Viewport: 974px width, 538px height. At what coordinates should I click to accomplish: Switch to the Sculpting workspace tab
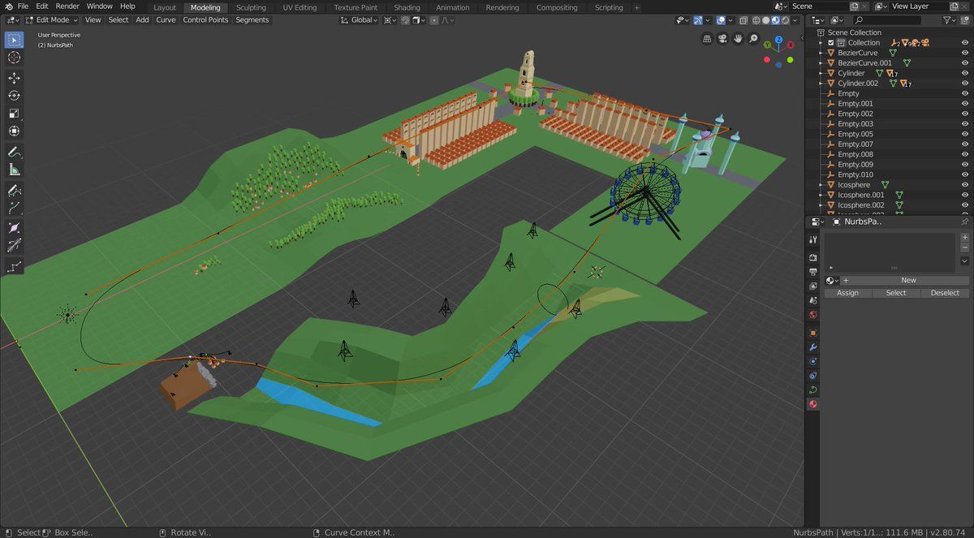(x=251, y=7)
